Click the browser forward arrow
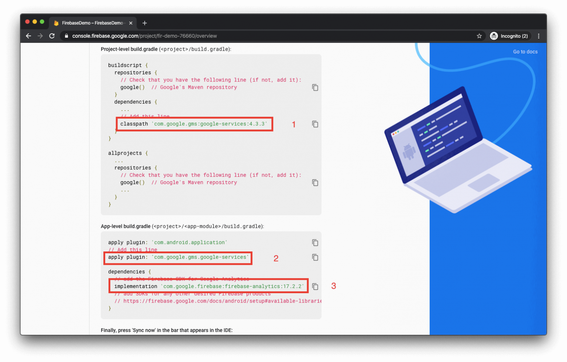The image size is (567, 362). pyautogui.click(x=40, y=36)
